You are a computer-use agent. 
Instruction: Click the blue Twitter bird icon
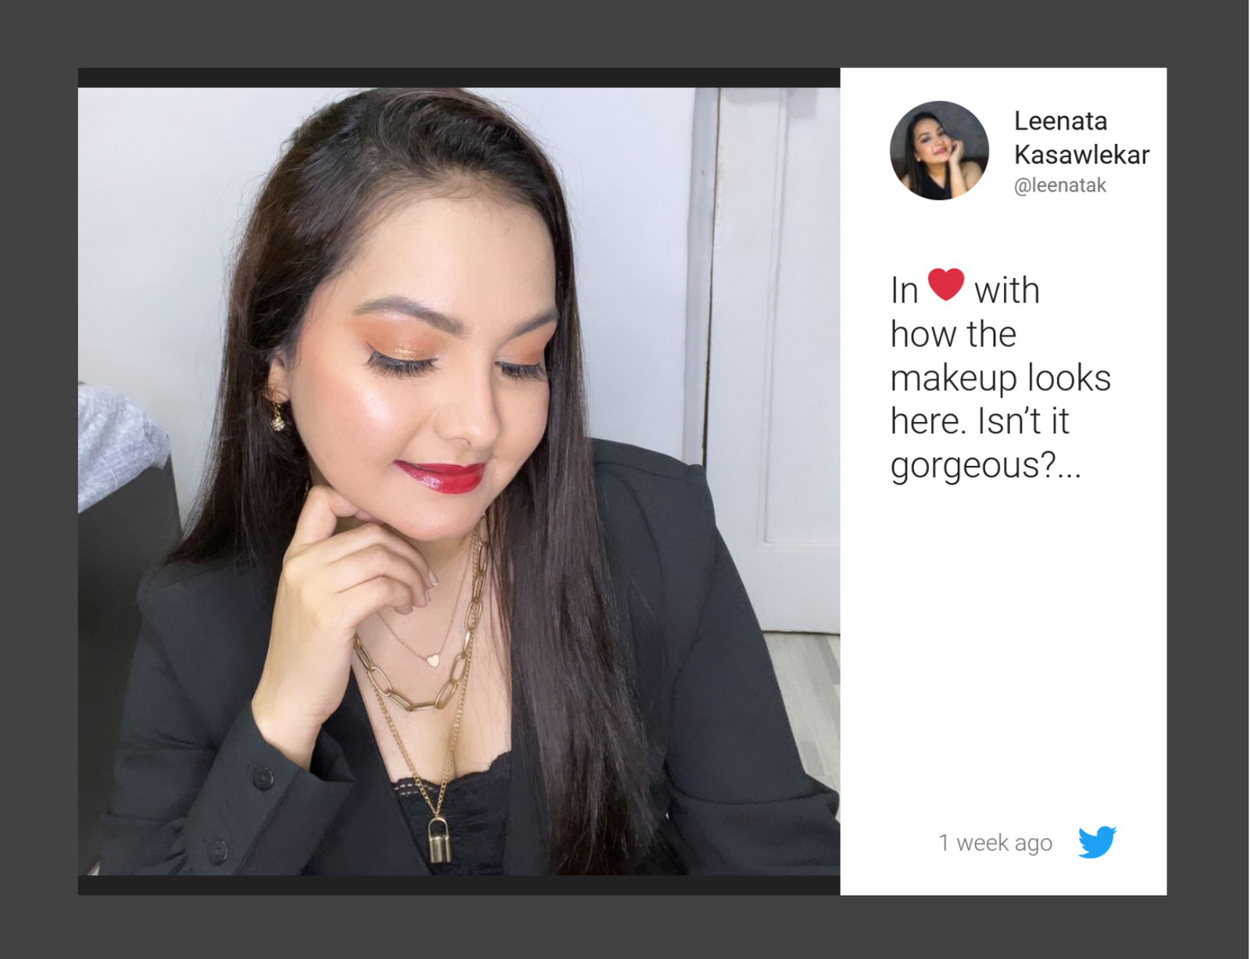1097,842
